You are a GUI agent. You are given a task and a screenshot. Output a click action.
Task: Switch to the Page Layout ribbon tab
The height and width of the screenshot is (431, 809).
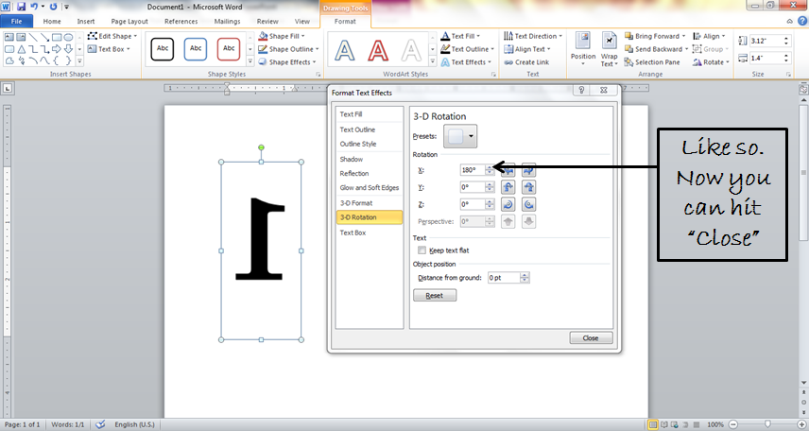pos(129,21)
